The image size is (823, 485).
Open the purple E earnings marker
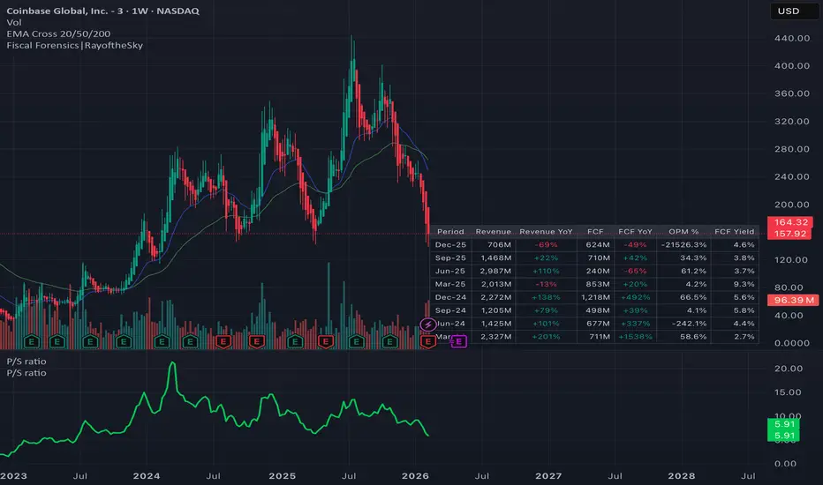458,341
